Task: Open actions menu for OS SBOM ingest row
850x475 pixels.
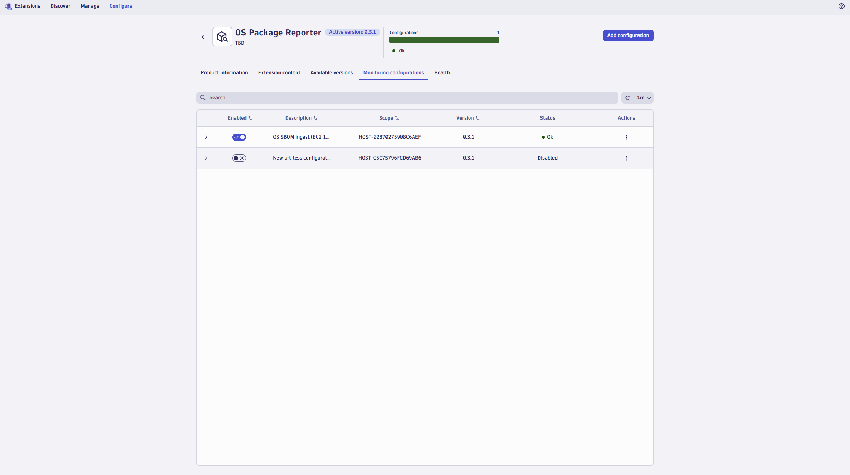Action: 626,137
